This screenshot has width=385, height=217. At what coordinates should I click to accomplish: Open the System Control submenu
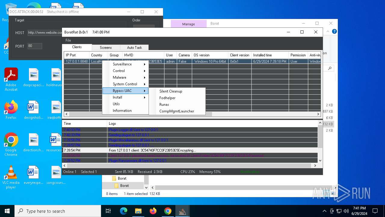(x=125, y=84)
